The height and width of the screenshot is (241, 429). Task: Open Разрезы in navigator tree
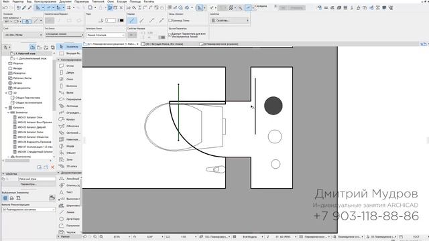click(x=18, y=64)
